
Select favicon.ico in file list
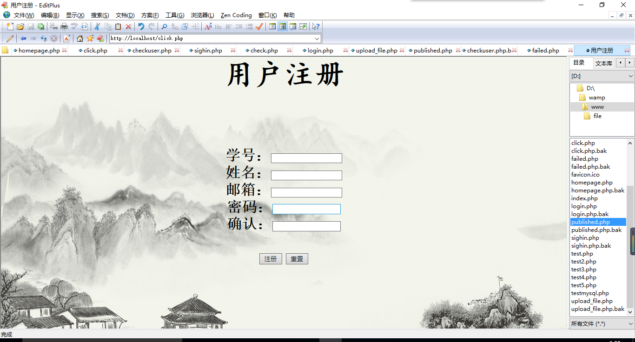click(x=585, y=175)
